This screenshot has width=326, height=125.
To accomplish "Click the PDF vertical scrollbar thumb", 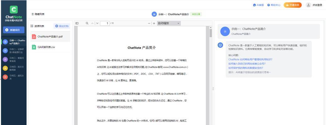I will pos(211,33).
